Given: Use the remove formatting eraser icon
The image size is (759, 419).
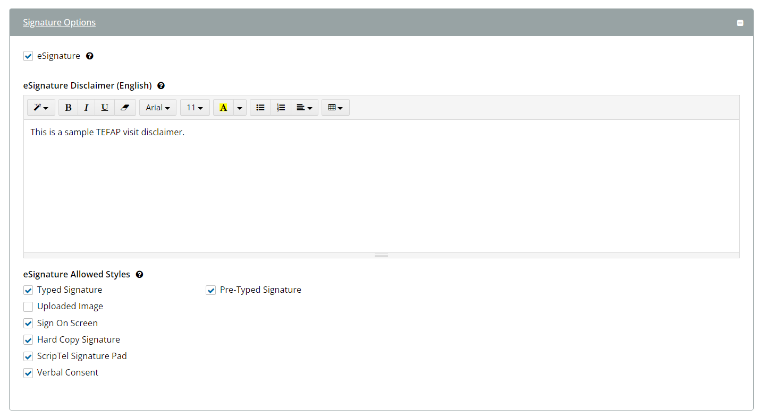Looking at the screenshot, I should tap(125, 107).
